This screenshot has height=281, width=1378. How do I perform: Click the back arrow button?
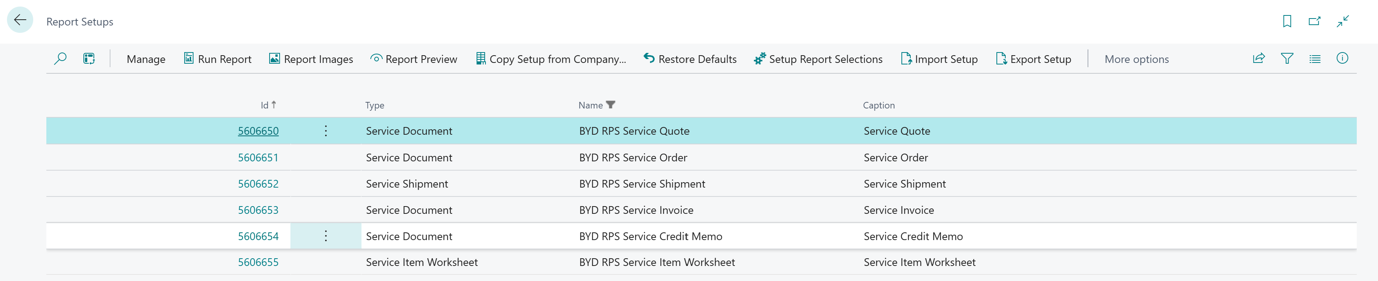click(20, 20)
